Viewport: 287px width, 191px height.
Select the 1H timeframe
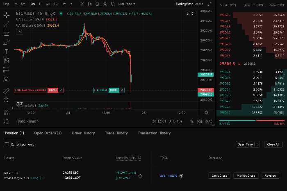coord(41,4)
